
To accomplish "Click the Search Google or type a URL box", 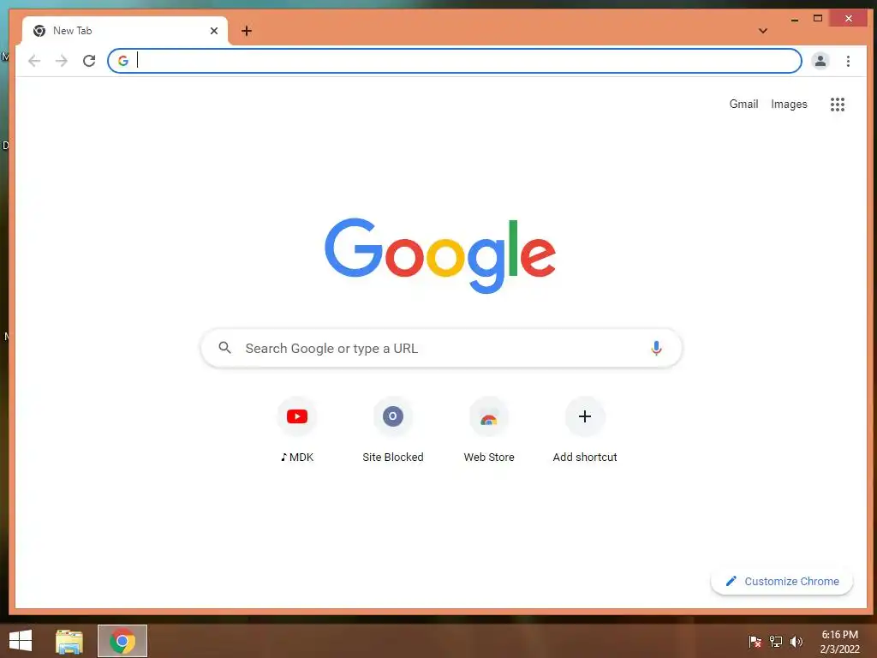I will point(441,348).
